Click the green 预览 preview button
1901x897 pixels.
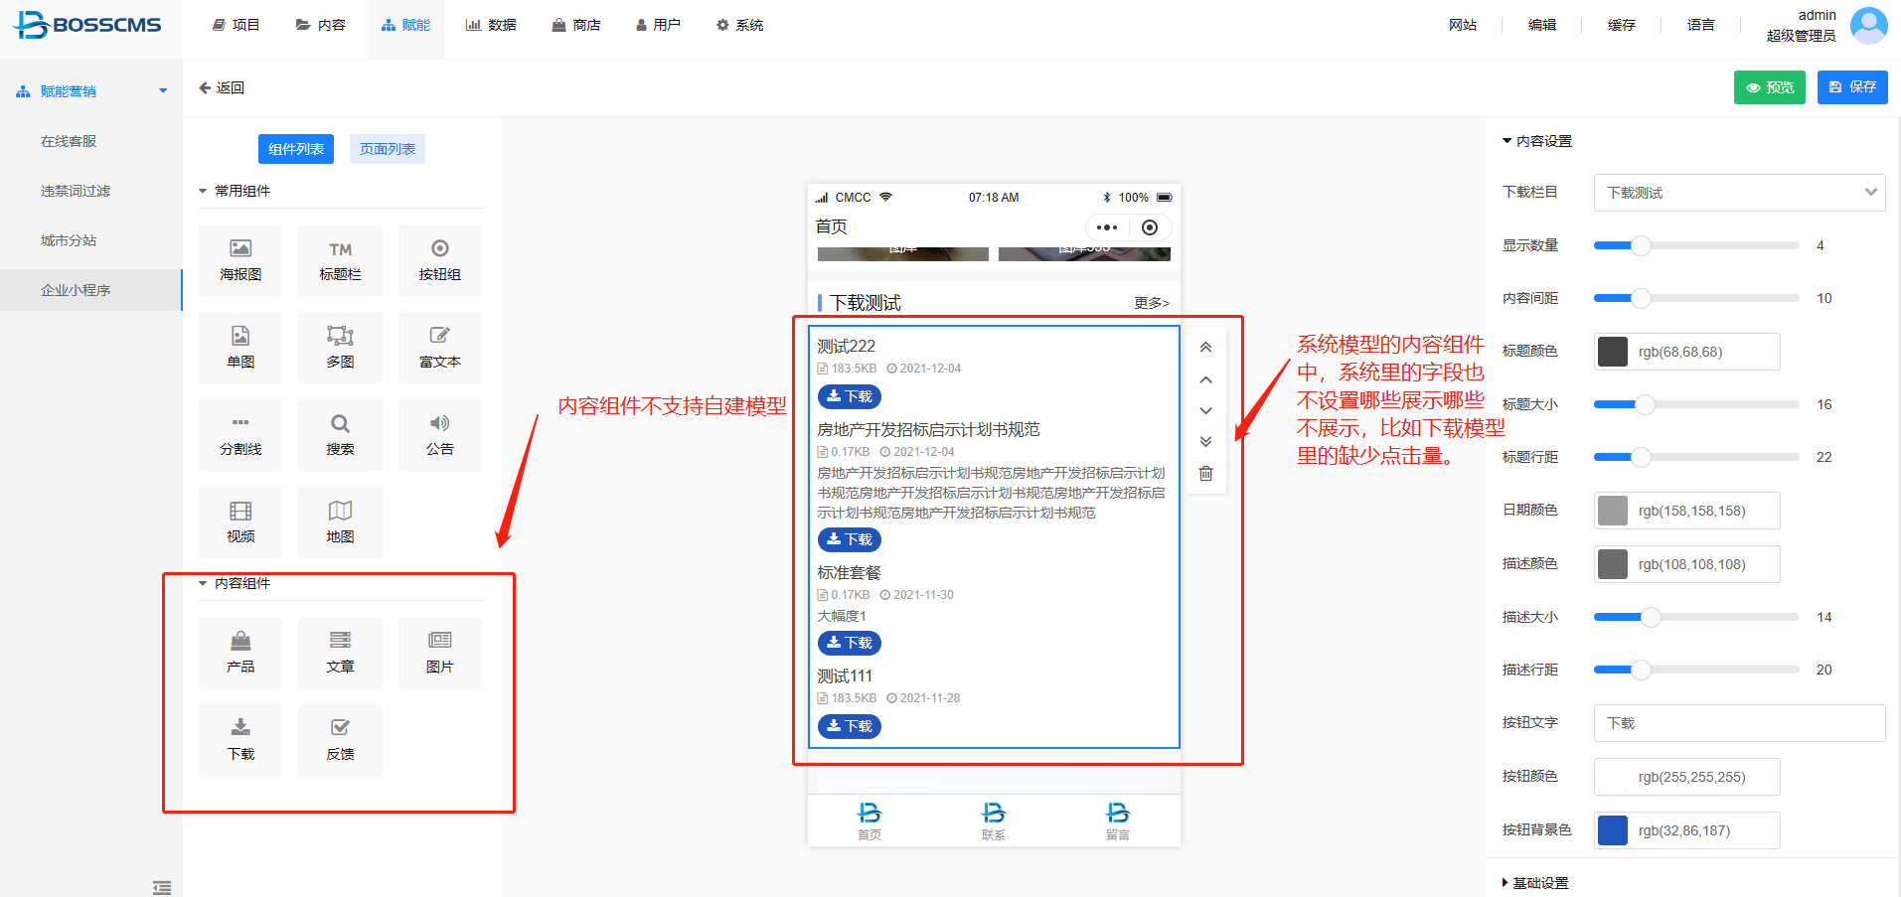pyautogui.click(x=1769, y=87)
